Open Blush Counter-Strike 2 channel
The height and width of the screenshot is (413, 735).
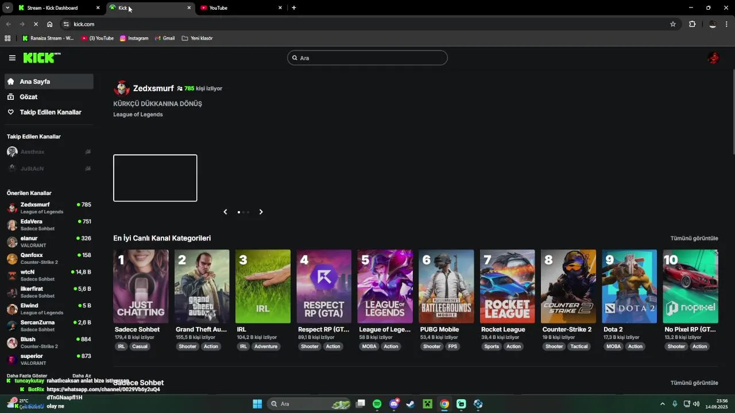tap(49, 342)
